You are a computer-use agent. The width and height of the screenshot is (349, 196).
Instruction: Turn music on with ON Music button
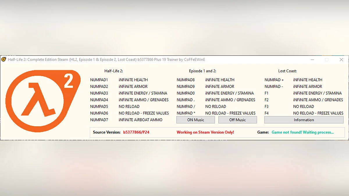tap(196, 120)
